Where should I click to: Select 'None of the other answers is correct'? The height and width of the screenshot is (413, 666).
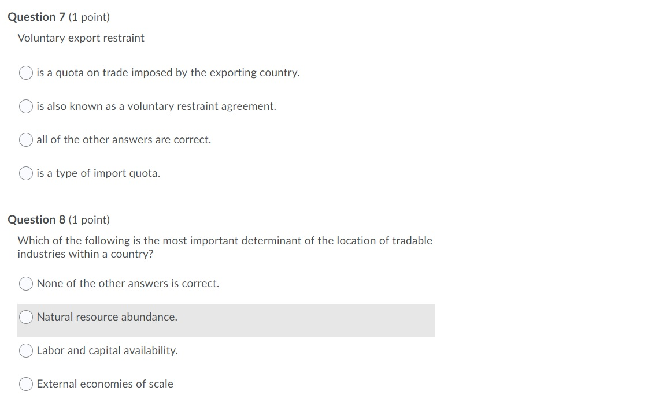[25, 284]
